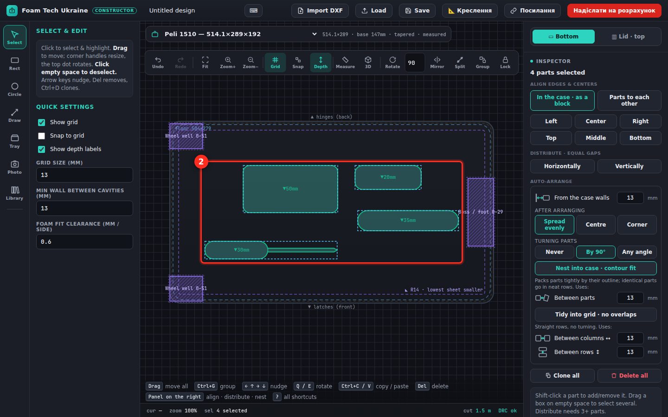Screen dimensions: 668x417
Task: Zoom in with Zoom+ icon
Action: (228, 63)
